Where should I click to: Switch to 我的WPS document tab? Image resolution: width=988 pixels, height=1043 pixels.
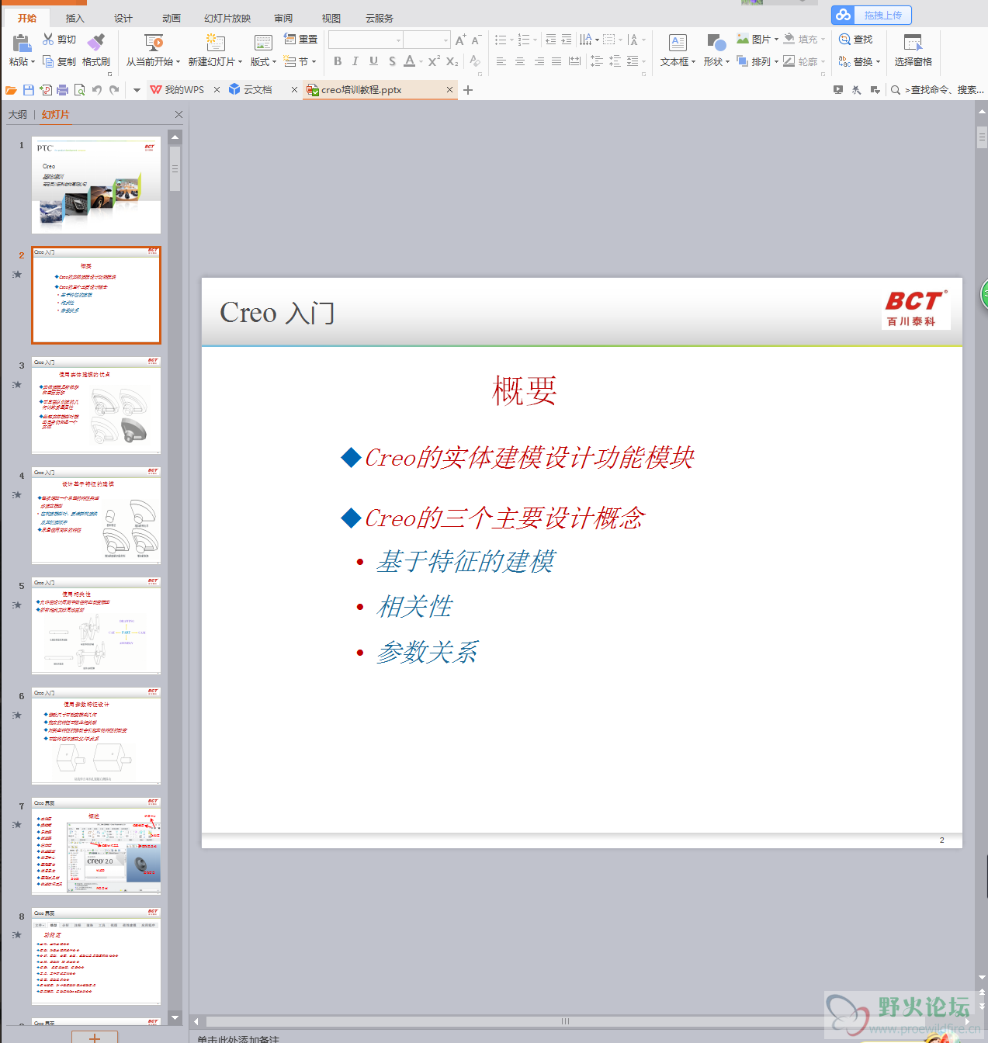tap(184, 90)
